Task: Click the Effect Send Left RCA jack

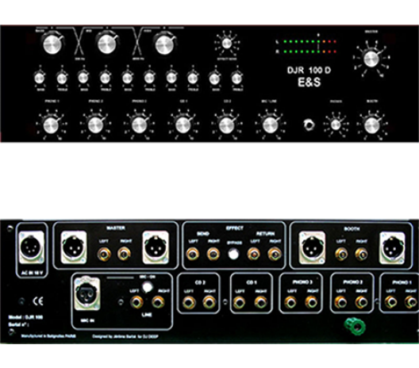Action: point(192,254)
